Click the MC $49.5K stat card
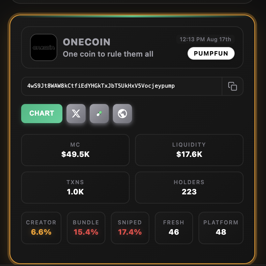 (75, 150)
